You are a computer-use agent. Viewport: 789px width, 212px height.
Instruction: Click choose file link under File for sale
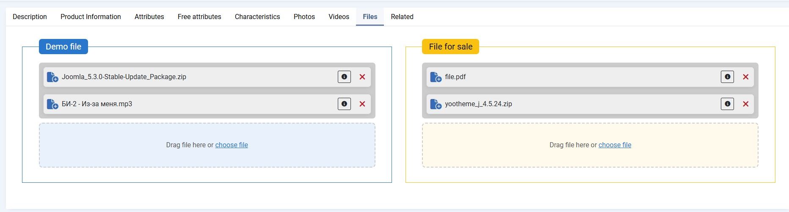click(615, 145)
